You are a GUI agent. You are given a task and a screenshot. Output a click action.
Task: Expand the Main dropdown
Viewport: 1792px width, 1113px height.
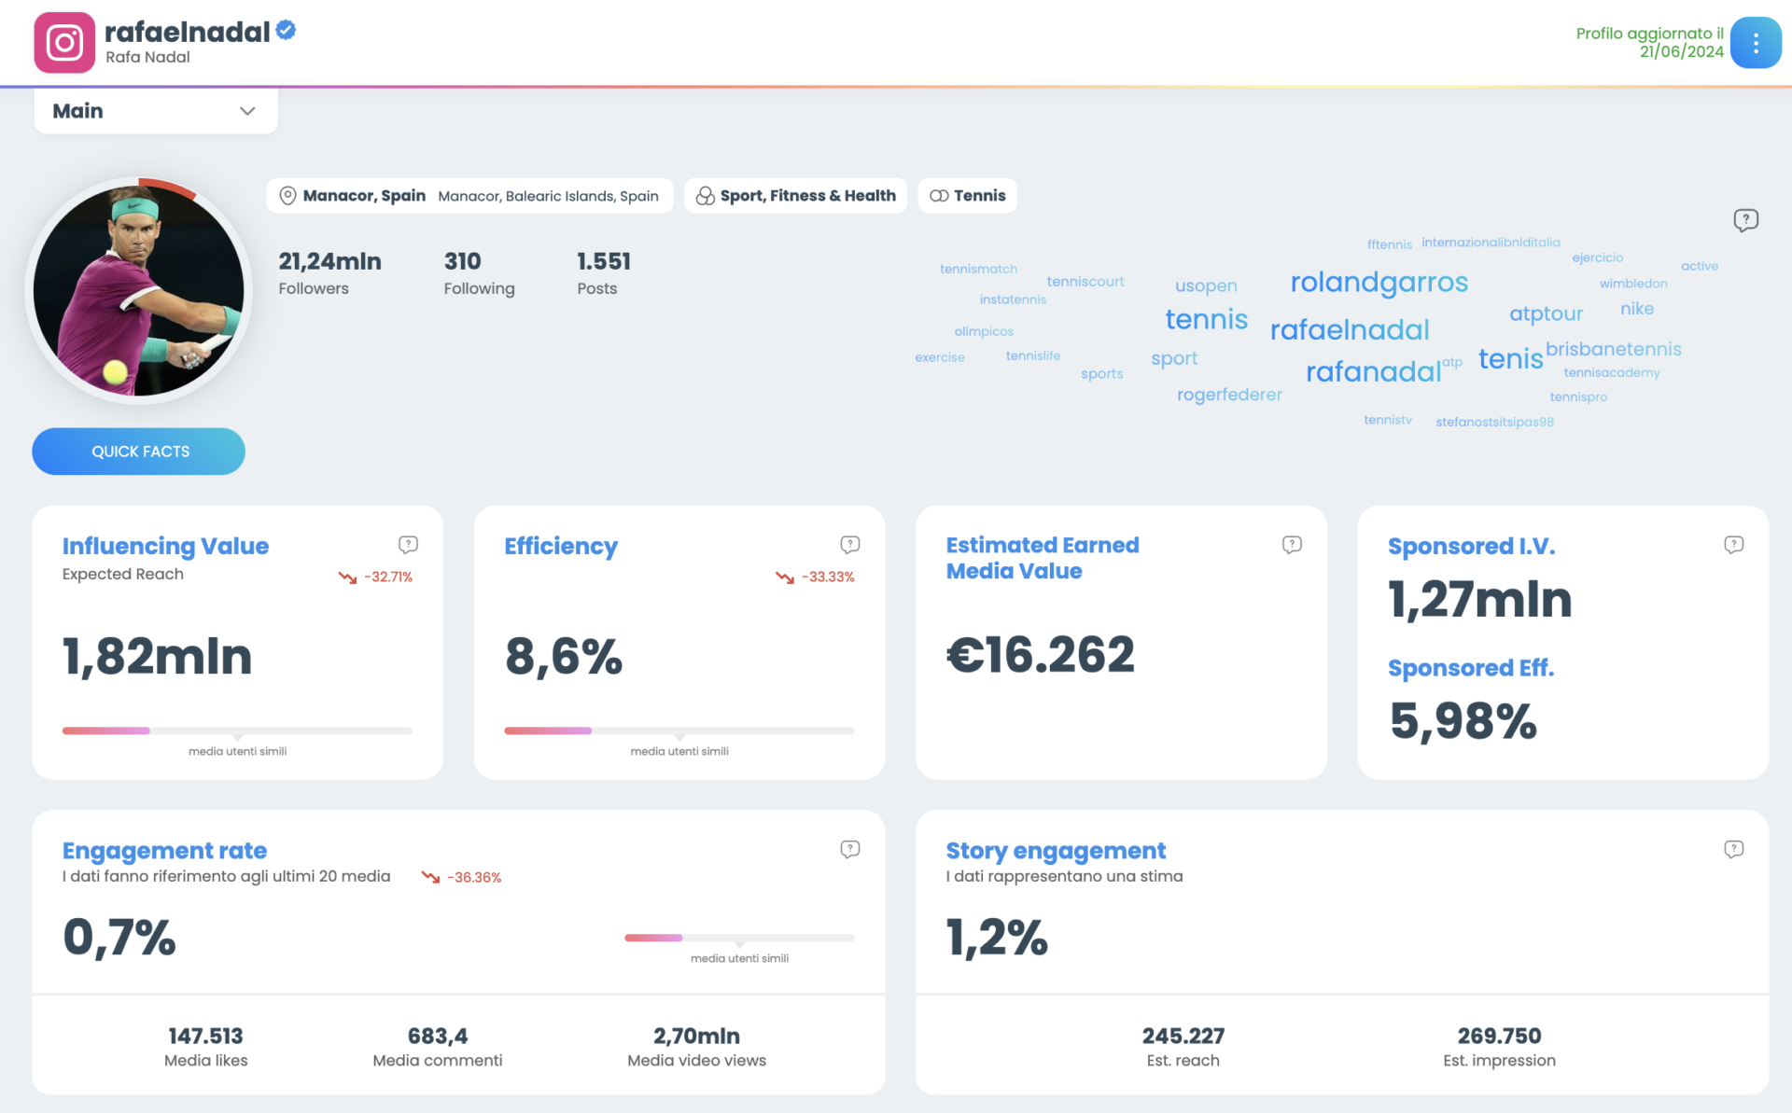click(x=156, y=111)
